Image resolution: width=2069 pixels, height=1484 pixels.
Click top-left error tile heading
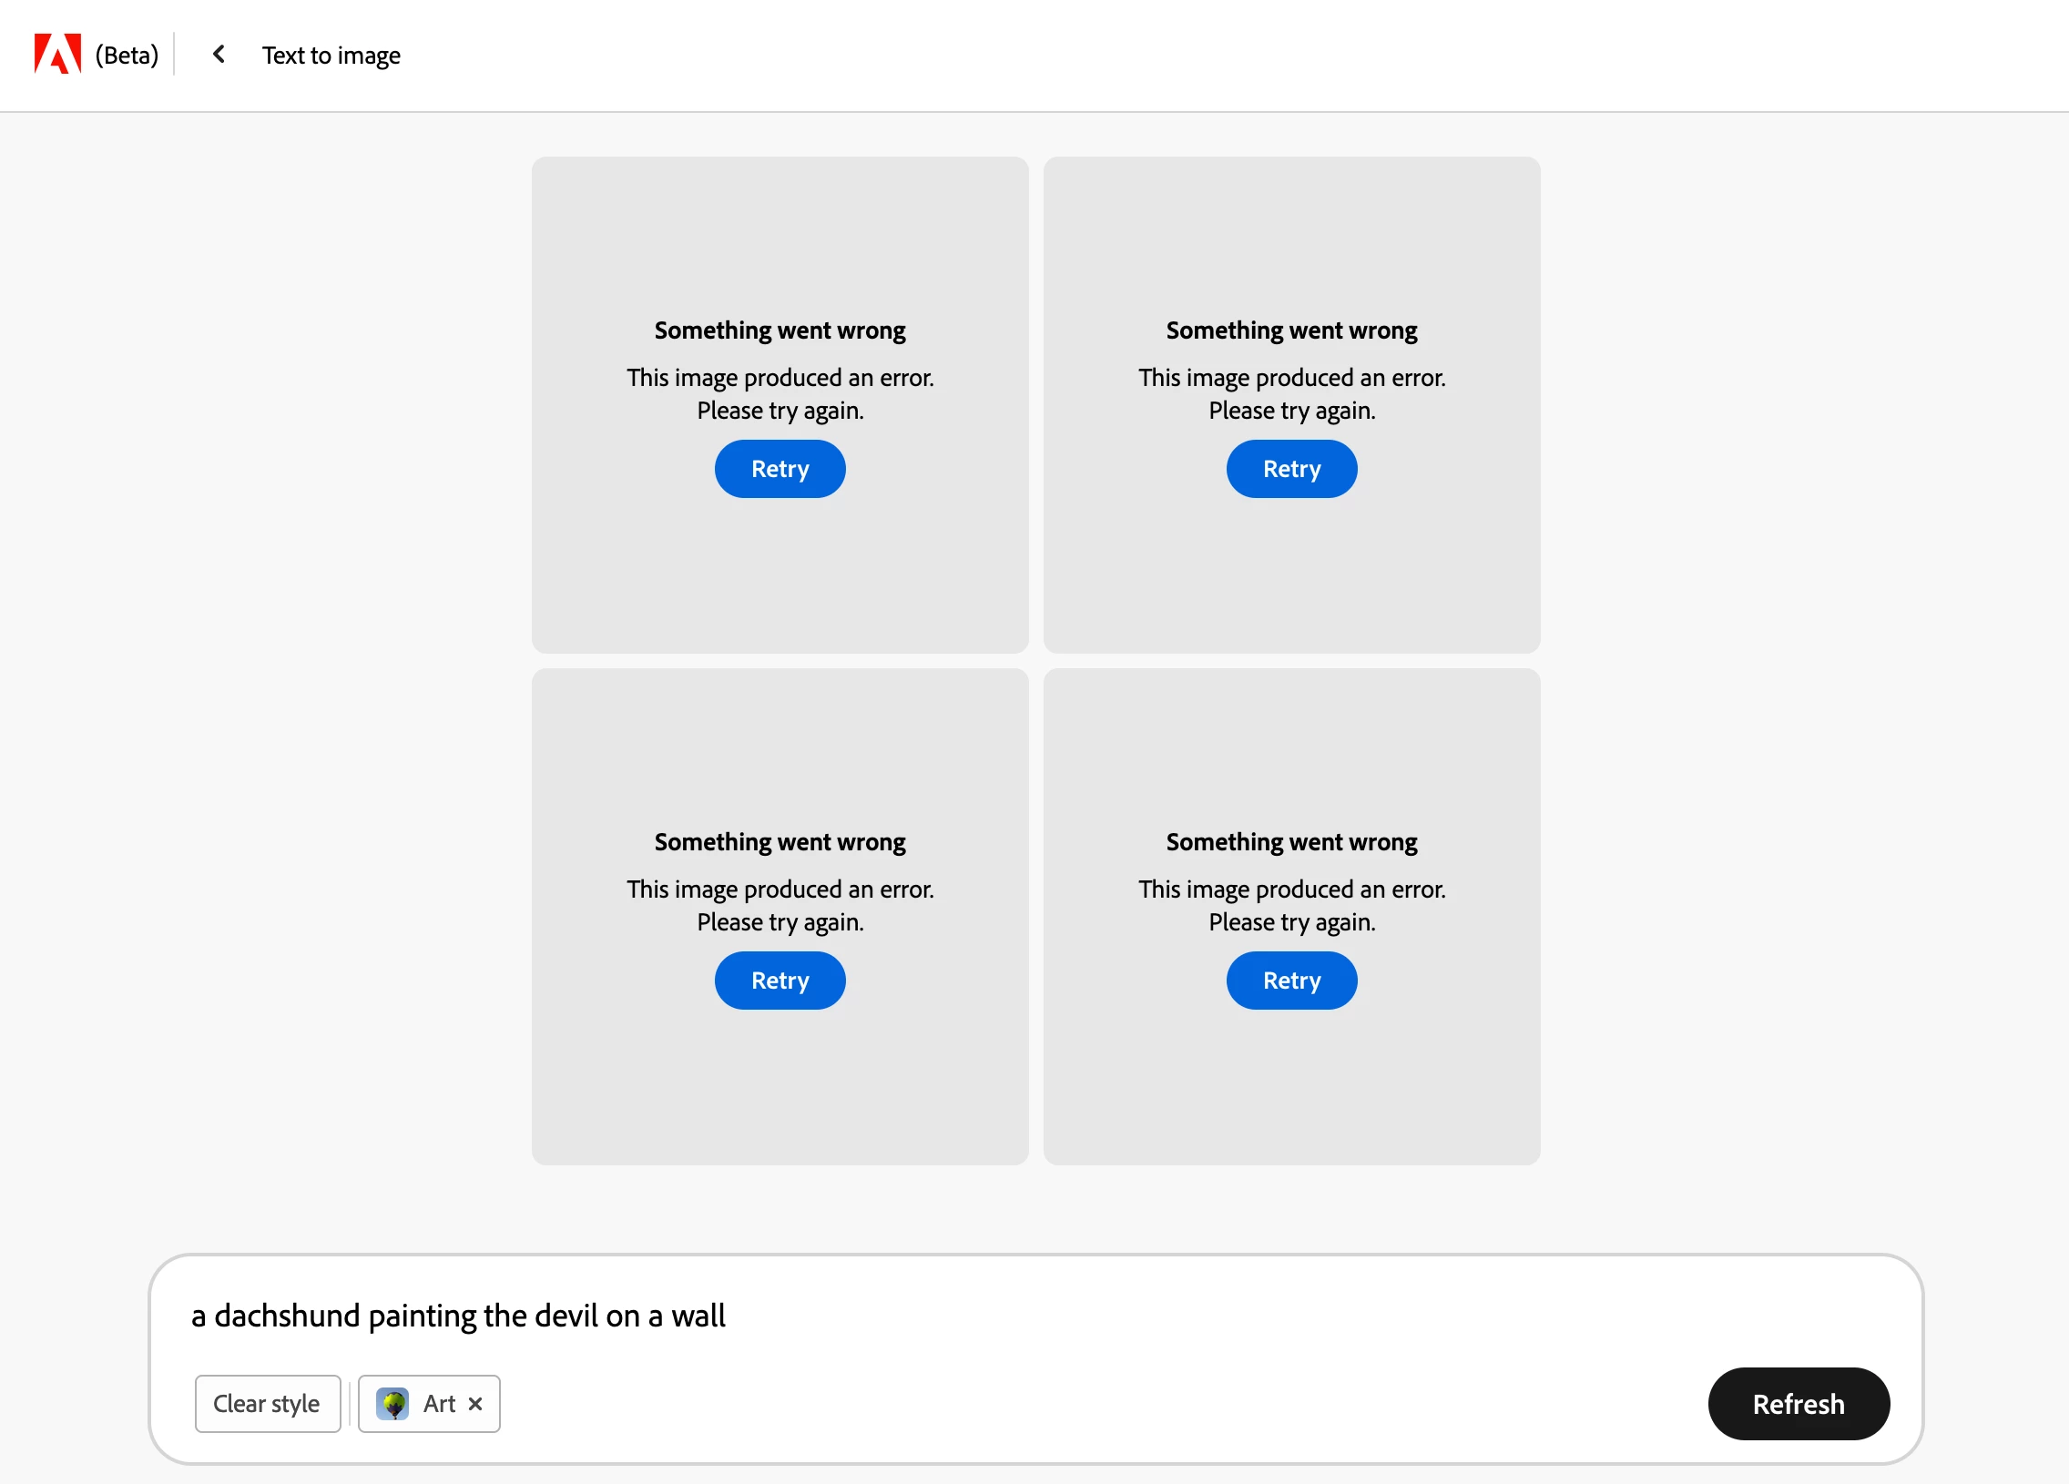coord(780,330)
